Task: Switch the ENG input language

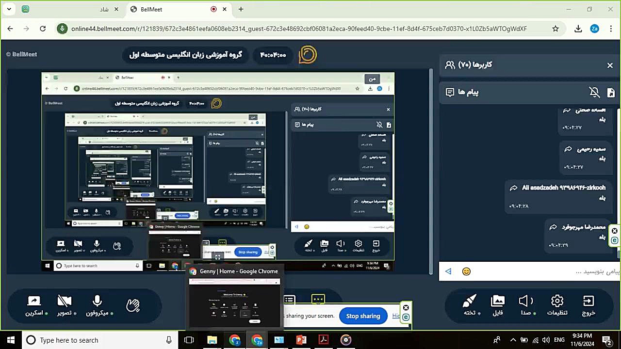Action: [x=559, y=340]
